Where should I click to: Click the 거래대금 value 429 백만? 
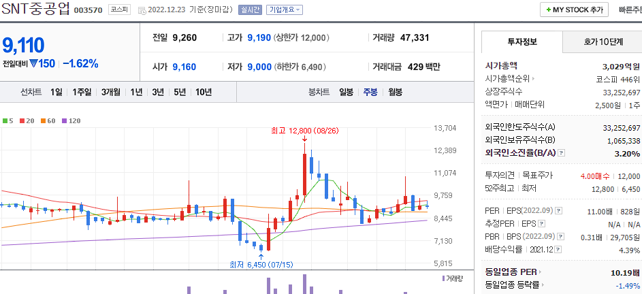pos(424,67)
